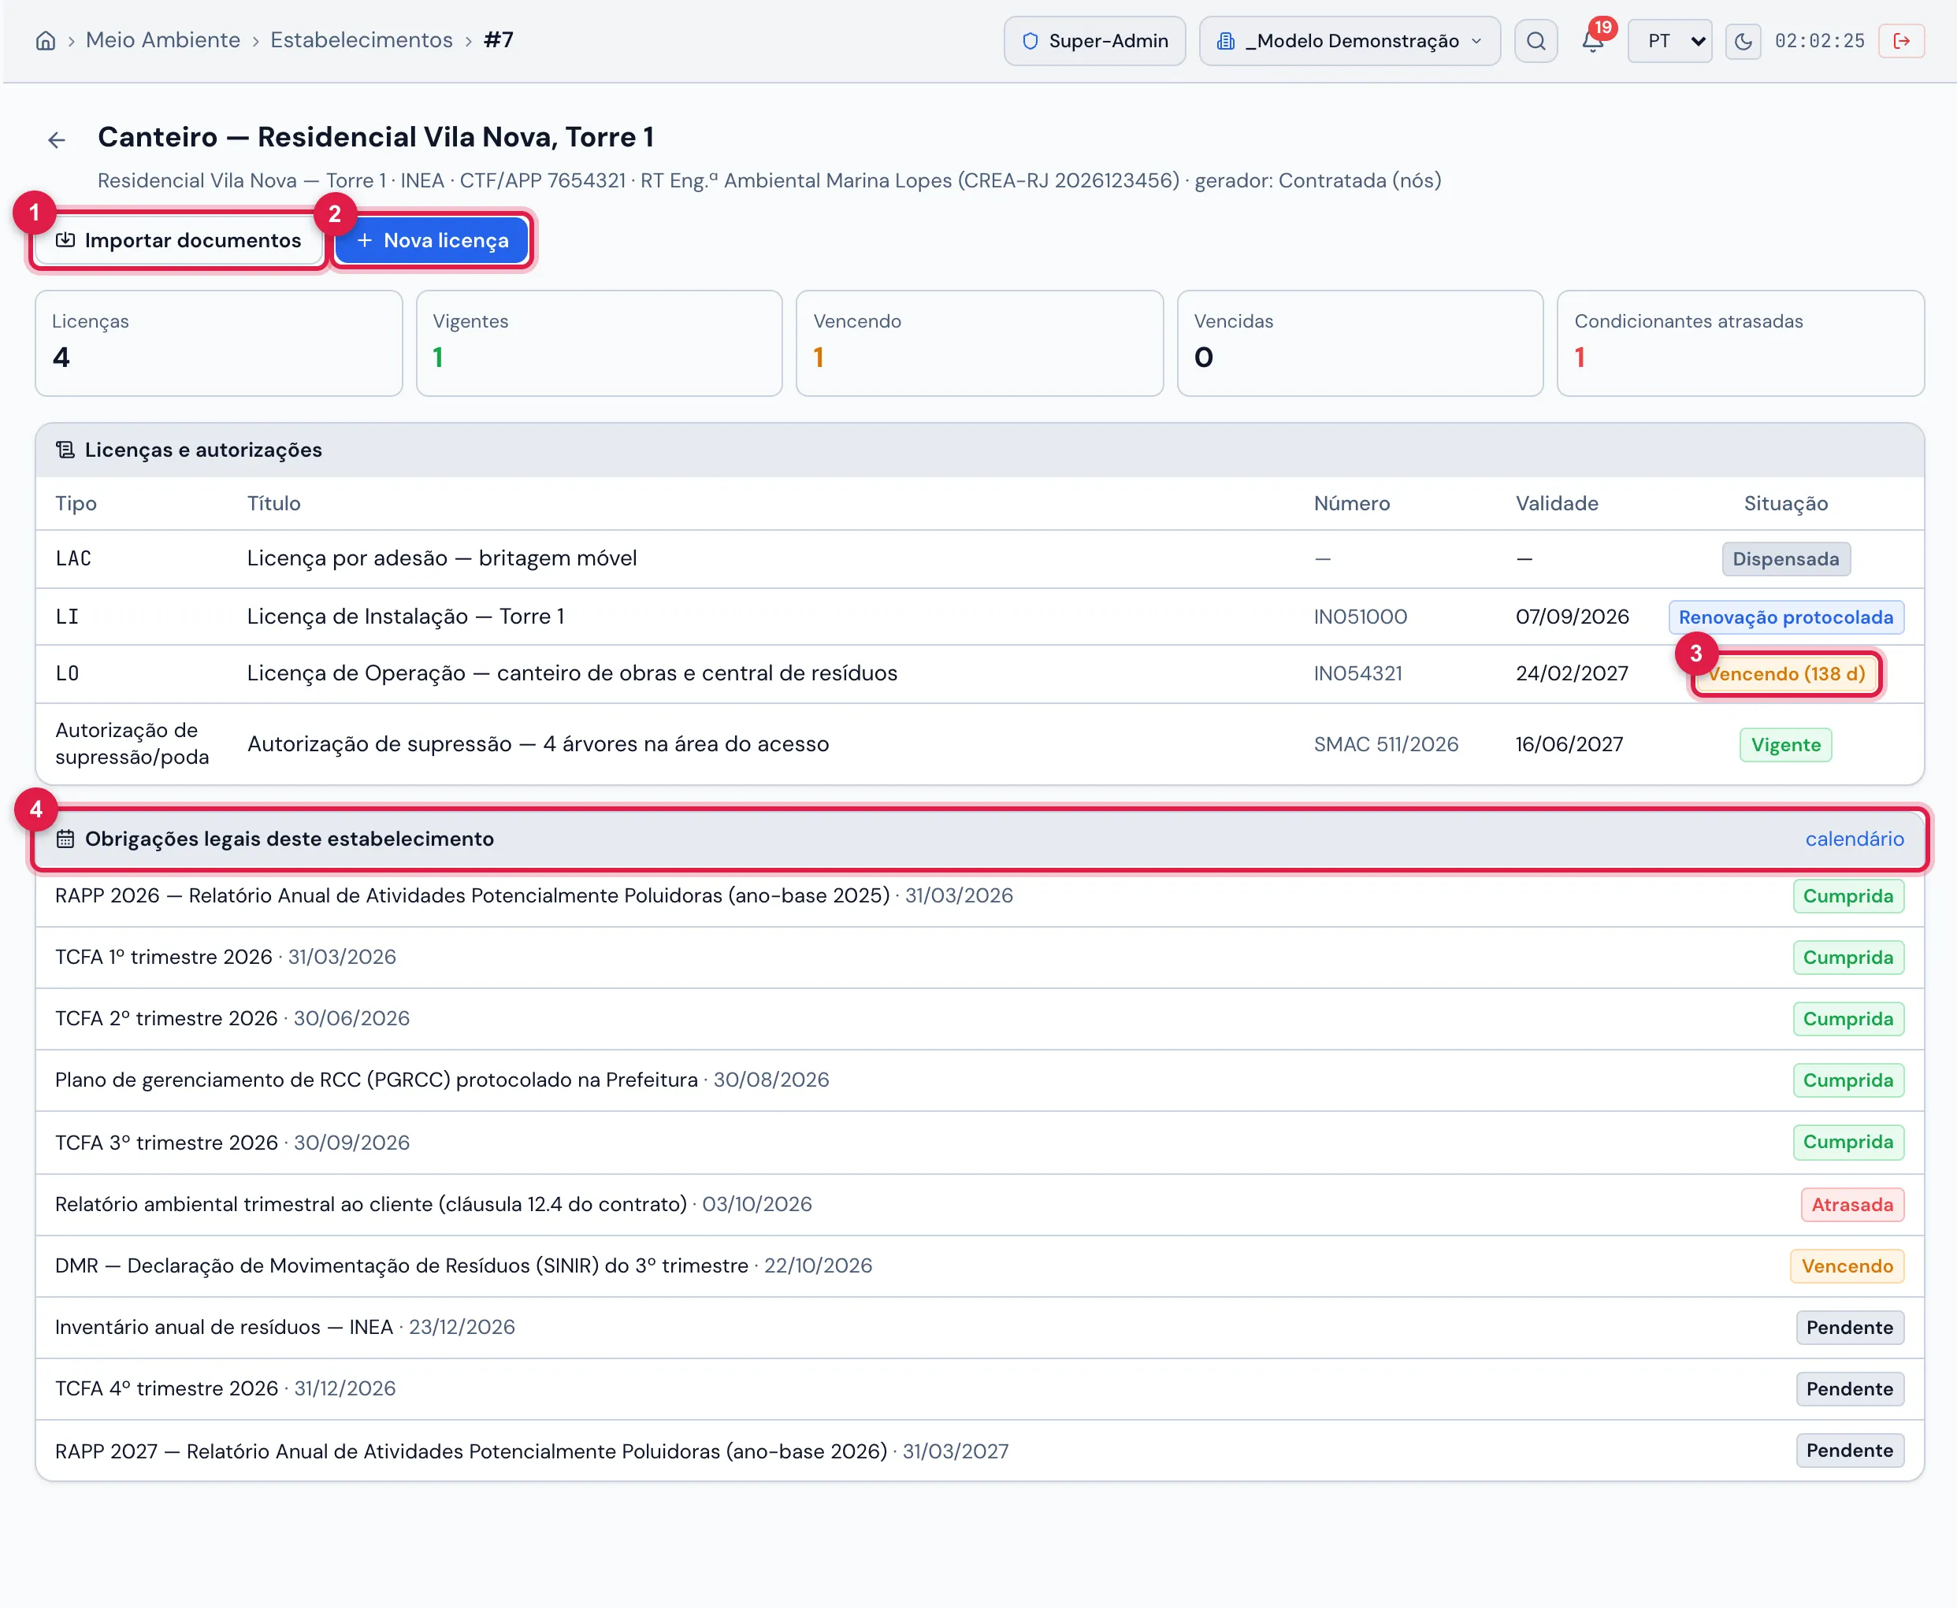Open TCFA 1º trimestre 2026 obligation
The width and height of the screenshot is (1957, 1608).
coord(979,958)
